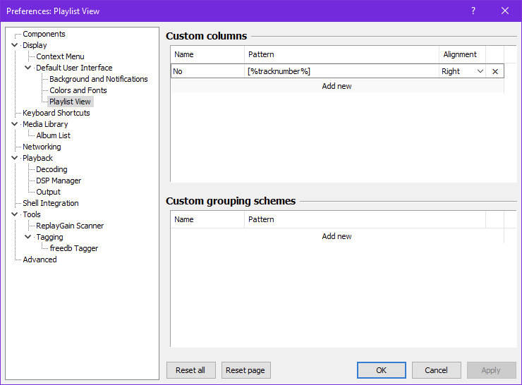Open the DSP Manager page
This screenshot has height=385, width=522.
tap(59, 181)
